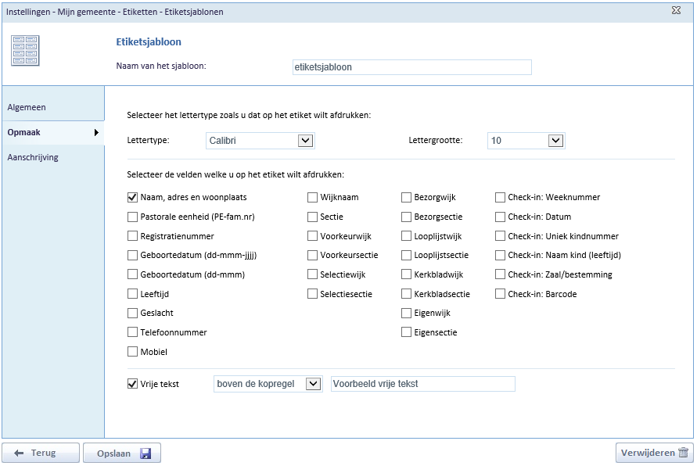This screenshot has height=466, width=697.
Task: Click the Opslaan button
Action: click(x=122, y=453)
